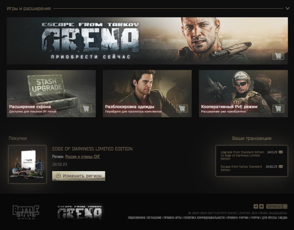Screen dimensions: 294x230
Task: Open the envelope icon for the 24.11.23 transaction
Action: [x=280, y=152]
